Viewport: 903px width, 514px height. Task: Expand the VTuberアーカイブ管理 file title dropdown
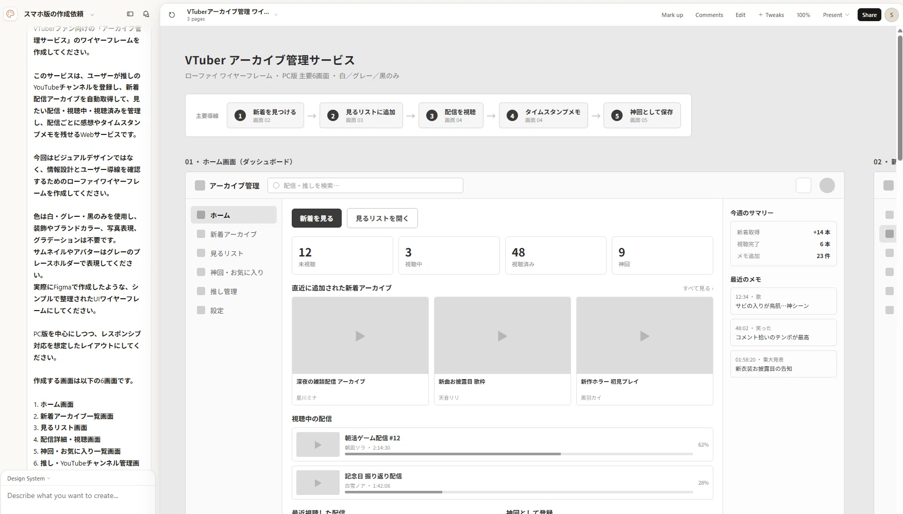coord(276,15)
